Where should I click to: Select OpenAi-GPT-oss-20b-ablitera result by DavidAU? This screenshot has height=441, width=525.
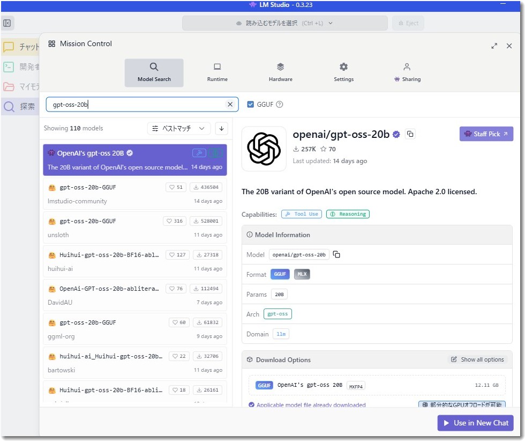(x=135, y=296)
